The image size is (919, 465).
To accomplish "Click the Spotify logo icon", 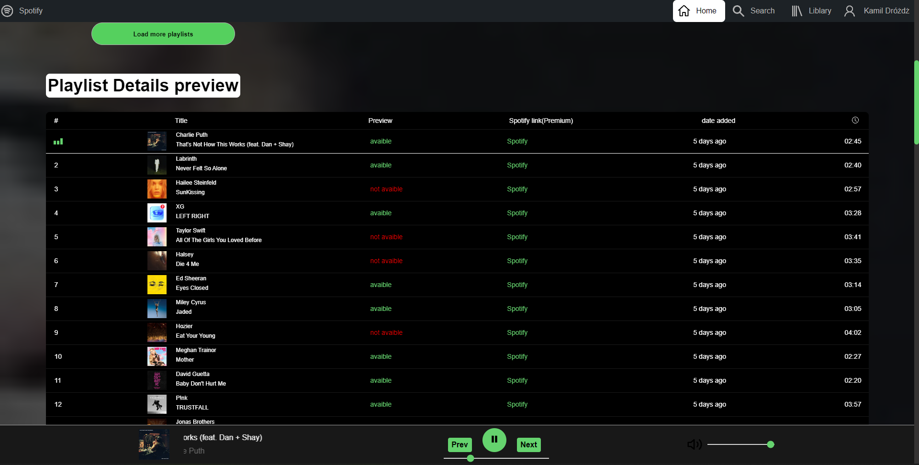I will point(7,11).
